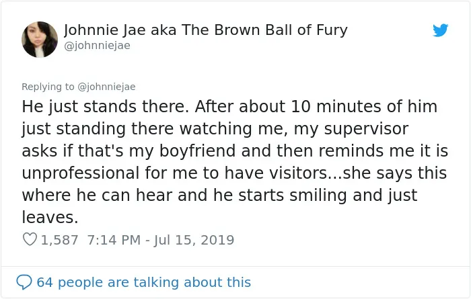Click the final word leaves. in the tweet
Image resolution: width=471 pixels, height=299 pixels.
(50, 217)
